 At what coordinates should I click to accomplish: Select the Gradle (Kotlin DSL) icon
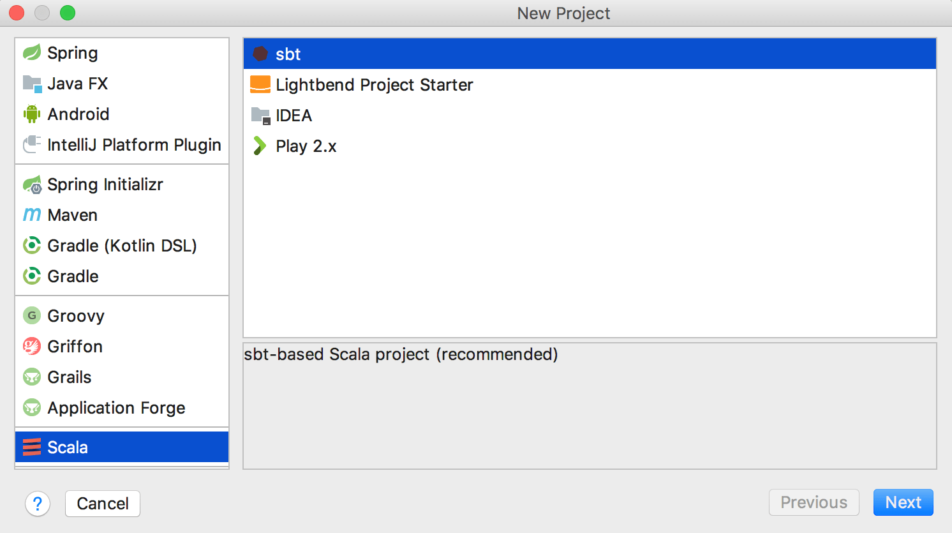point(32,245)
